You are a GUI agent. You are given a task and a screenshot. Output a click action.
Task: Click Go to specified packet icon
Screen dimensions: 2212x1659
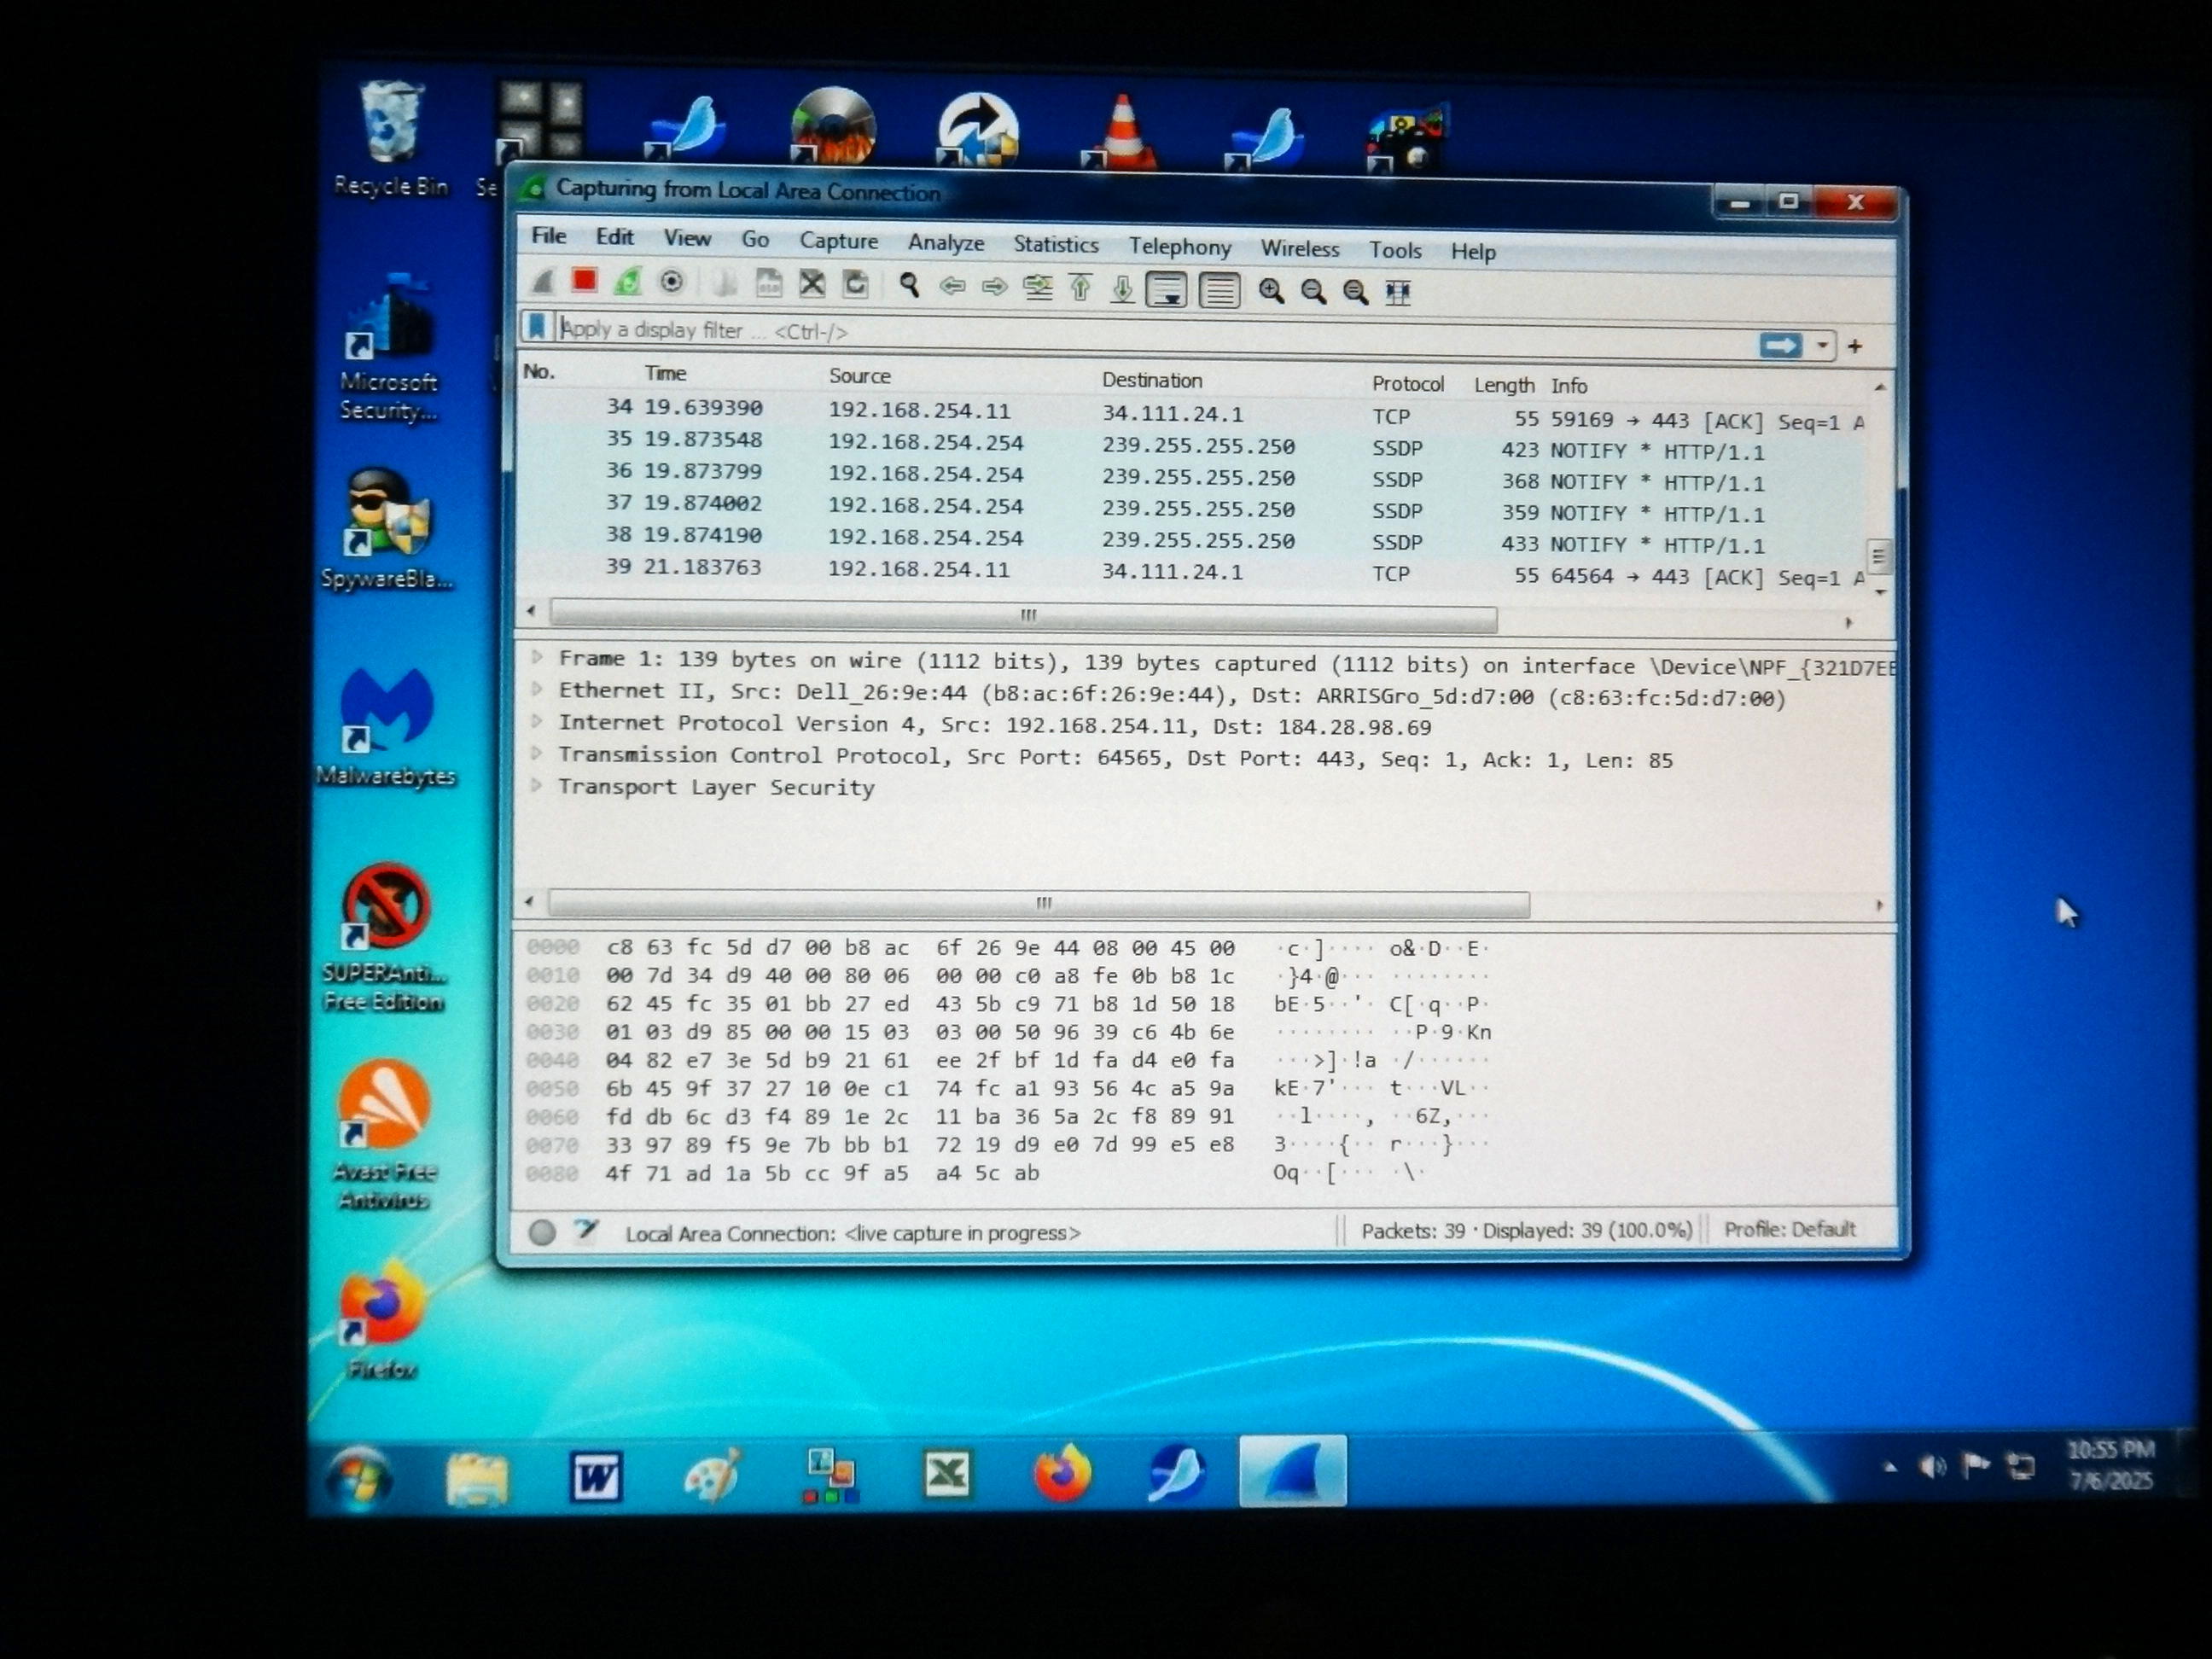point(1038,288)
